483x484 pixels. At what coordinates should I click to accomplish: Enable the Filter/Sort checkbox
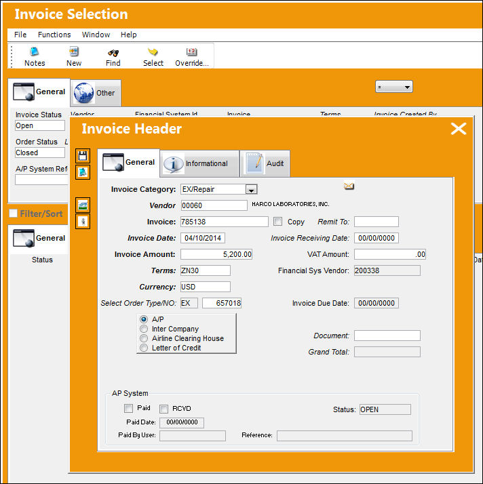click(13, 214)
